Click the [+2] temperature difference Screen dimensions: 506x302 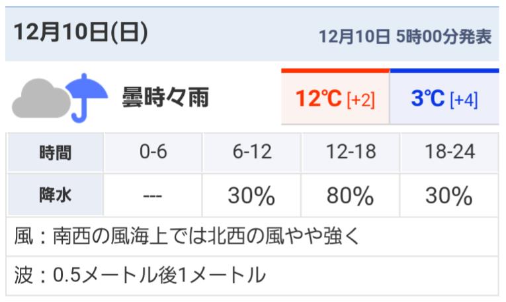pos(360,99)
